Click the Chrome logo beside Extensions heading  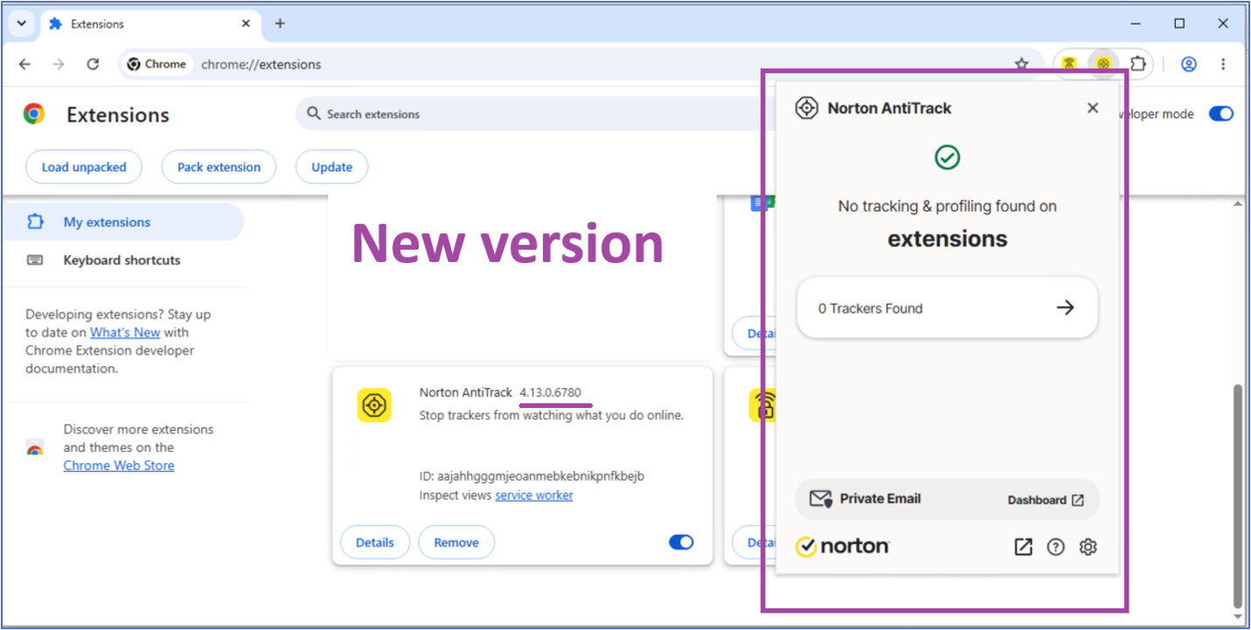tap(34, 114)
